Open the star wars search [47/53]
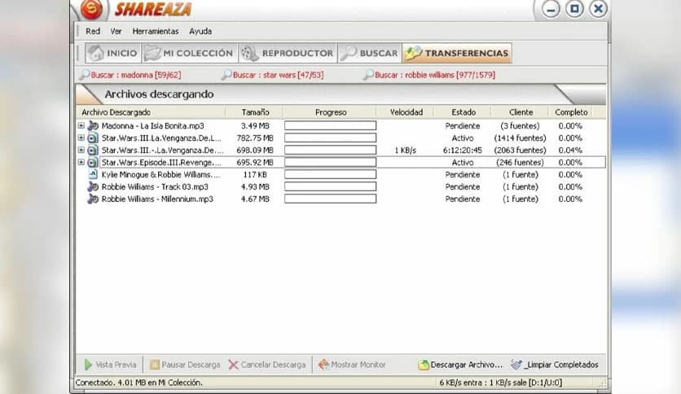Viewport: 681px width, 394px height. coord(278,75)
